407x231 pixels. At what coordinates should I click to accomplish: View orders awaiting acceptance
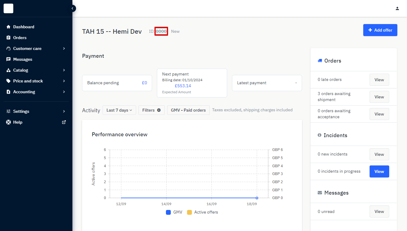379,114
